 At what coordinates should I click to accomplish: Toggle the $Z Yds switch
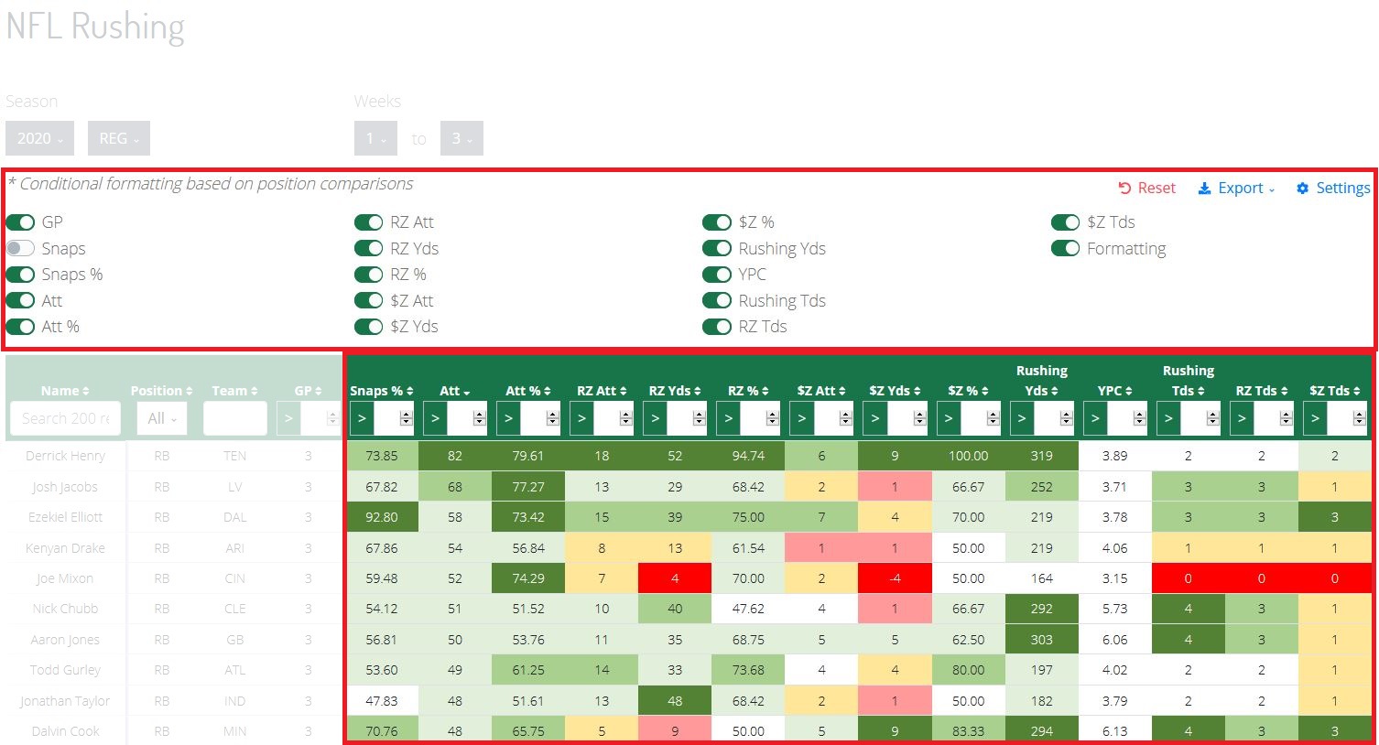(x=368, y=327)
